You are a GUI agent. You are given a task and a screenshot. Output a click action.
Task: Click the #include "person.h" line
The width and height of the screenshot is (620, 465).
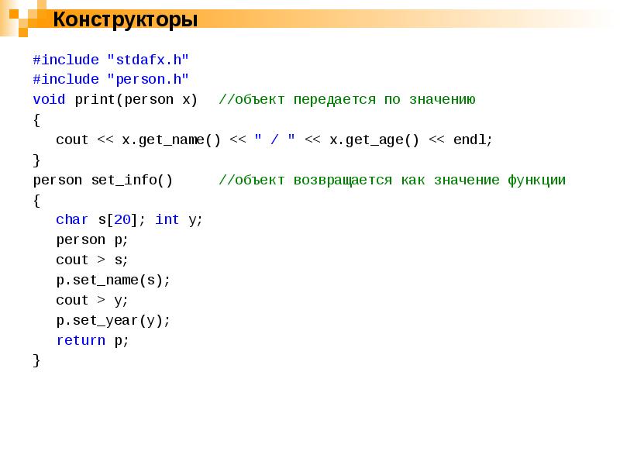click(111, 79)
